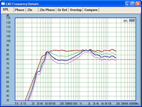Click the 90 dB axis label
Screen dimensions: 142x107
(x=8, y=50)
